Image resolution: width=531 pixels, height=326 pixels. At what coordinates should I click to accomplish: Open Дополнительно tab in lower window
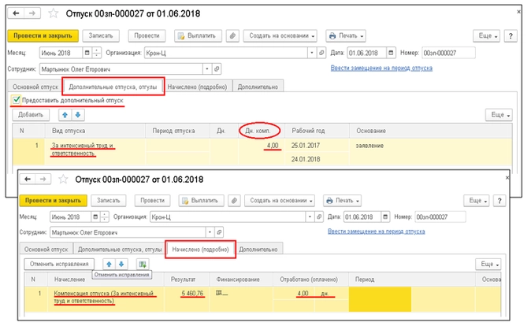[258, 249]
